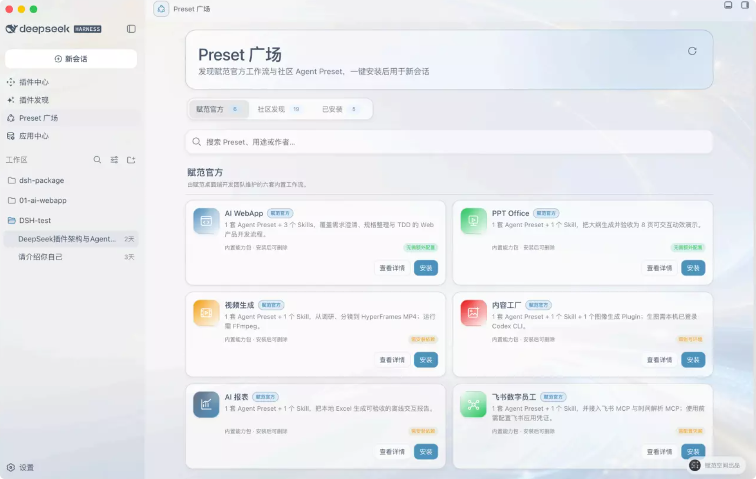View details of AI WebApp
Screen dimensions: 756x479
click(x=392, y=268)
